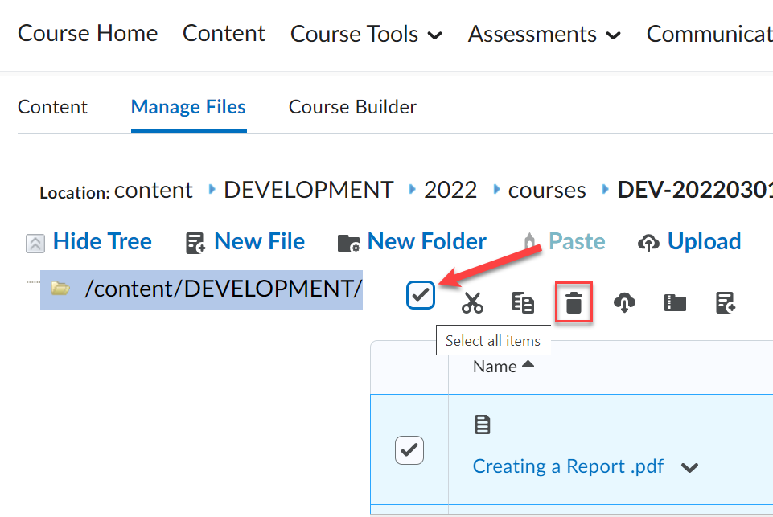Image resolution: width=773 pixels, height=517 pixels.
Task: Switch to the Course Builder tab
Action: (x=352, y=107)
